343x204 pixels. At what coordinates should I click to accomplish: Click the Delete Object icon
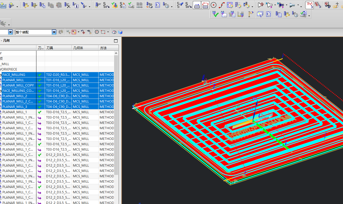pos(67,5)
